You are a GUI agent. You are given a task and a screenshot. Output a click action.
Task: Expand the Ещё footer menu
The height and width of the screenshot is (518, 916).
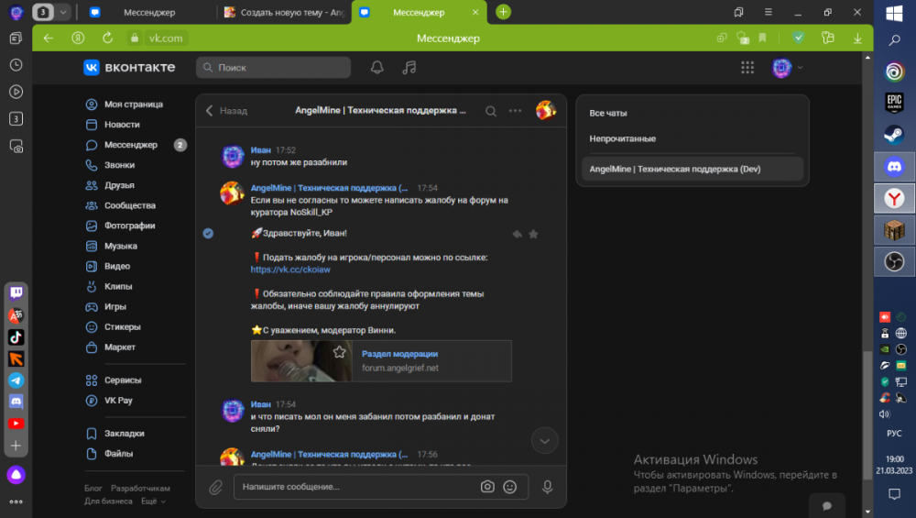153,501
